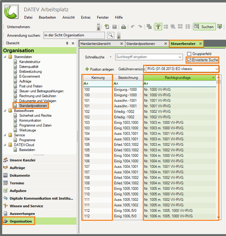Click the Suchen button
This screenshot has height=236, width=226.
(x=204, y=27)
